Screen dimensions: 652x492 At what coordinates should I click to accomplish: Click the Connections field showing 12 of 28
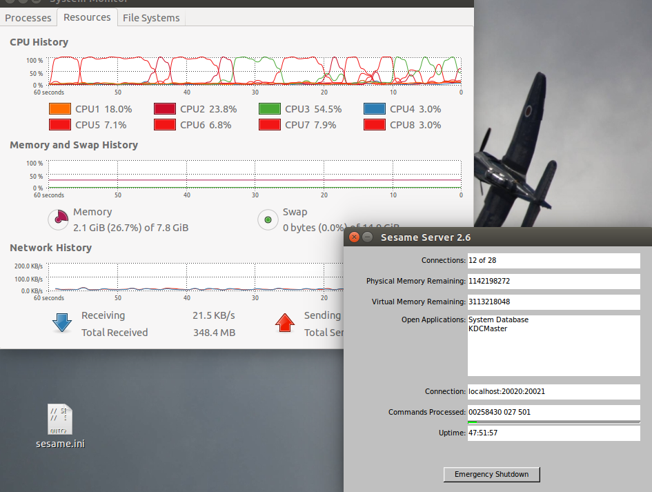tap(553, 260)
